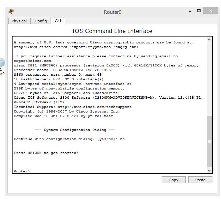Click 'Copyright (c) 1986-2007' line
Screen dimensions: 221x199
(67, 112)
